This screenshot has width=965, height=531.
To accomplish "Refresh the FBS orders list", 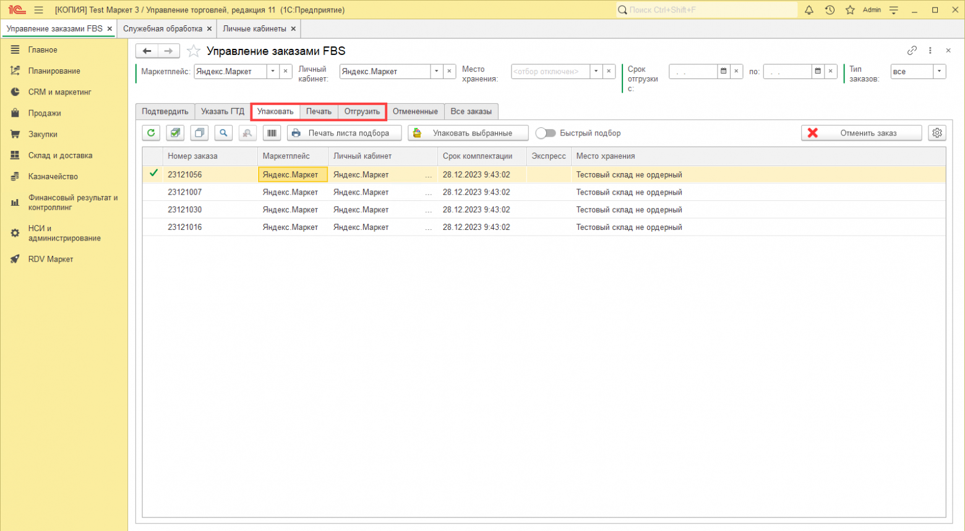I will [151, 133].
